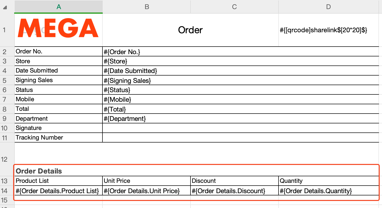
Task: Click row 12 header
Action: [4, 159]
